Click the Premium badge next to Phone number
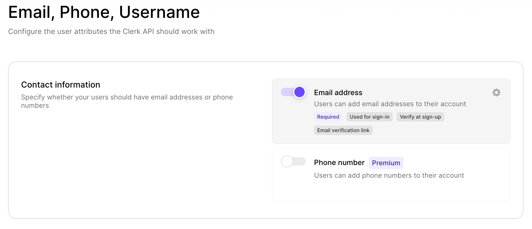The height and width of the screenshot is (229, 532). (x=386, y=163)
